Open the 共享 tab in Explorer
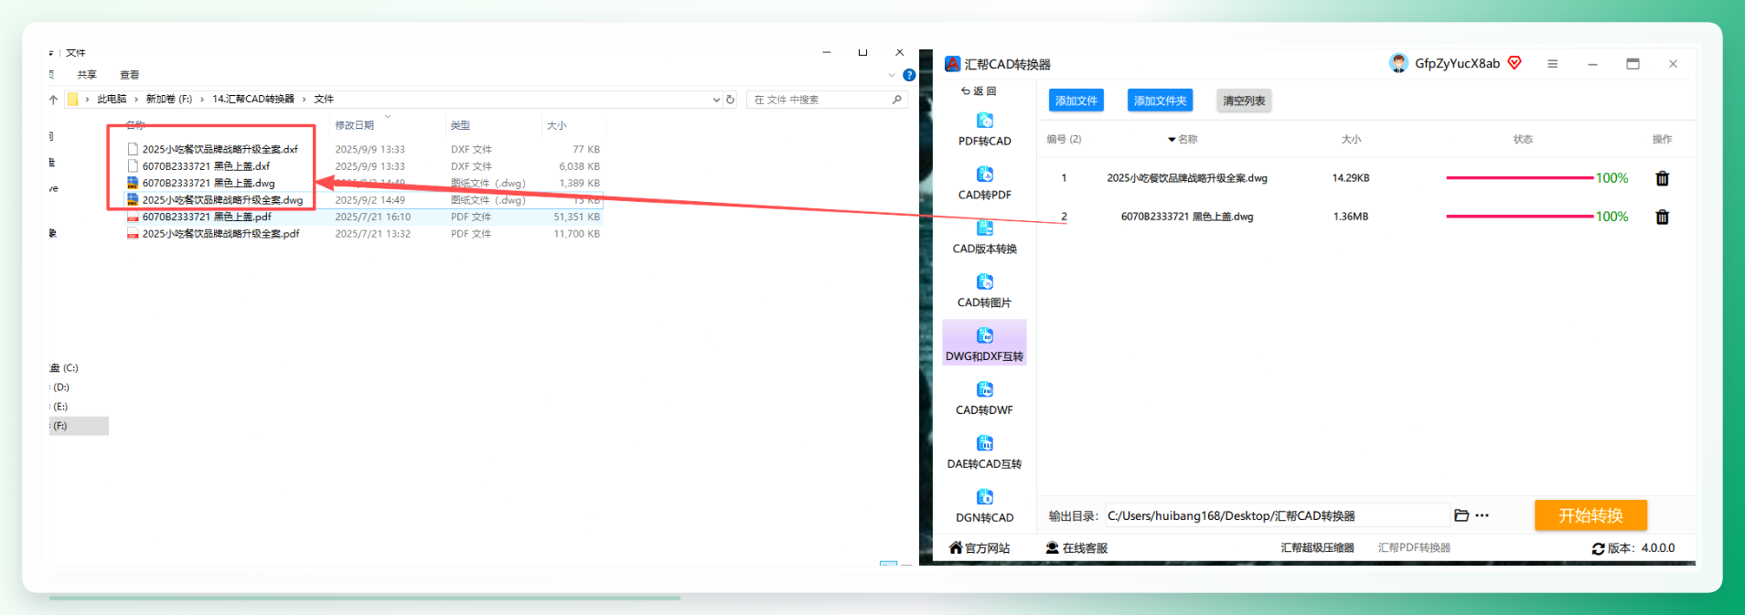 (87, 75)
